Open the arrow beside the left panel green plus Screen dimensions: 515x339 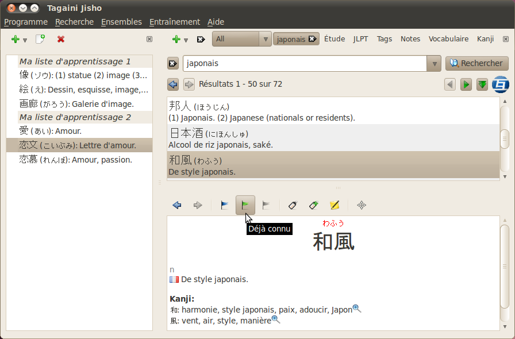[x=25, y=40]
